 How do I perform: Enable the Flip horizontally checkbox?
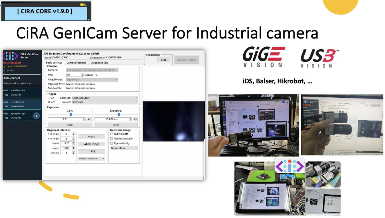112,139
